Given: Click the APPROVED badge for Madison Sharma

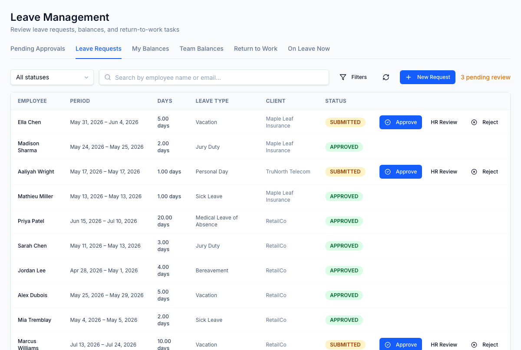Looking at the screenshot, I should [x=344, y=147].
